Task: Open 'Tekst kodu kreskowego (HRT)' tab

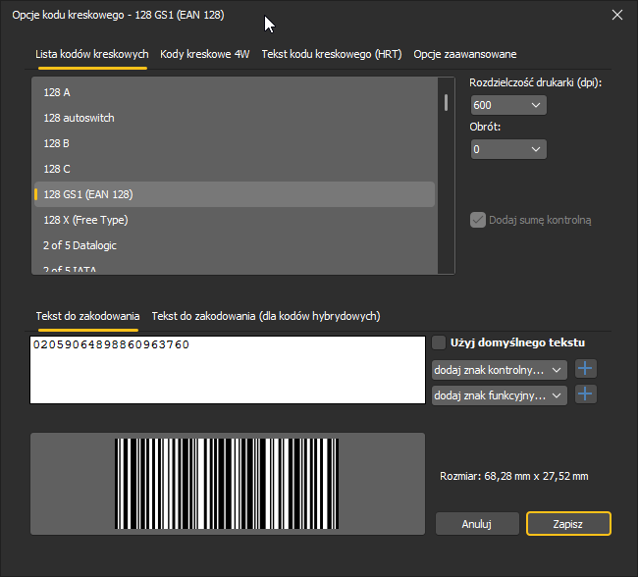Action: point(332,54)
